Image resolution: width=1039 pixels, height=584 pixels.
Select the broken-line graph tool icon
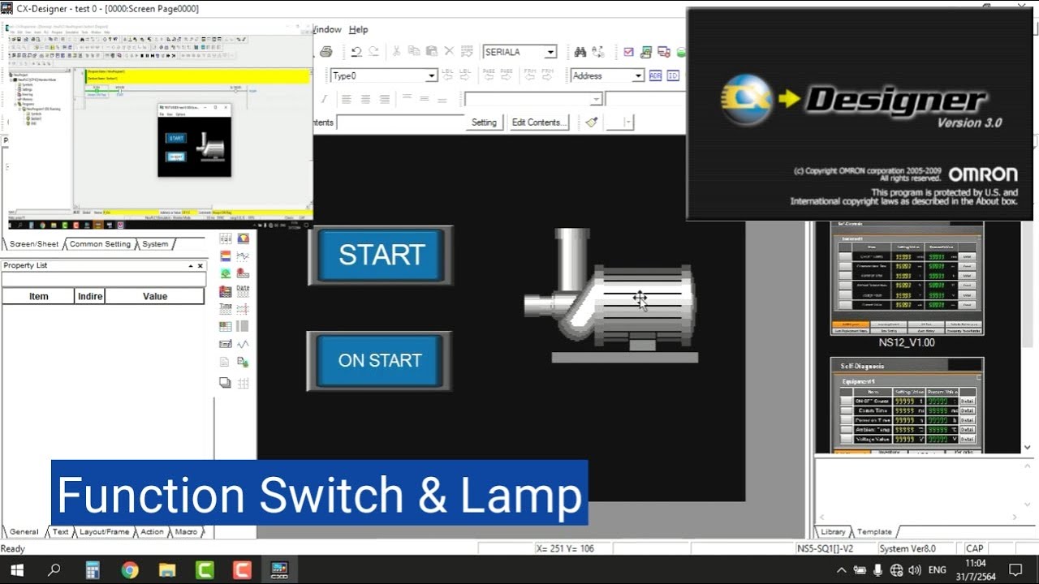pos(243,256)
